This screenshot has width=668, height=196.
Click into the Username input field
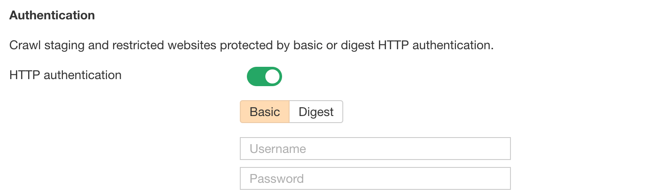tap(375, 149)
